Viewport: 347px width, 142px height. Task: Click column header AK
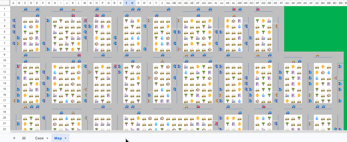click(x=228, y=3)
